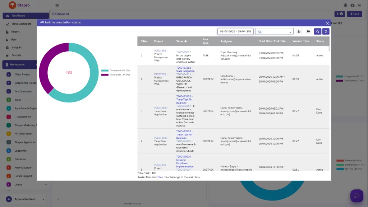Image resolution: width=368 pixels, height=207 pixels.
Task: Click the Reports document icon in sidebar
Action: click(7, 32)
